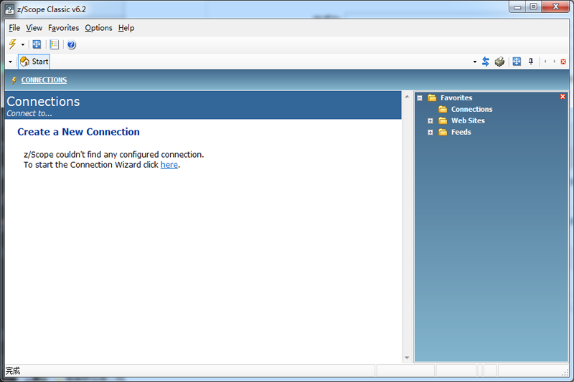Viewport: 574px width, 382px height.
Task: Select the Connections folder in Favorites tree
Action: point(471,110)
